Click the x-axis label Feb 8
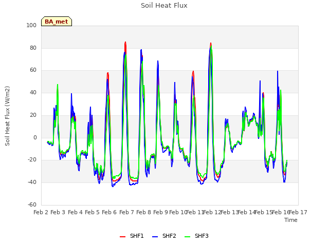Screen dimensions: 329x246 click(x=143, y=212)
